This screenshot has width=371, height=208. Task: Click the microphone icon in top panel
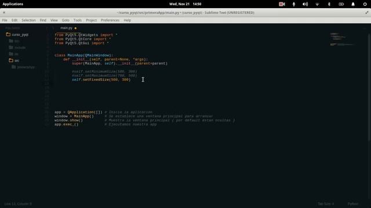point(294,4)
